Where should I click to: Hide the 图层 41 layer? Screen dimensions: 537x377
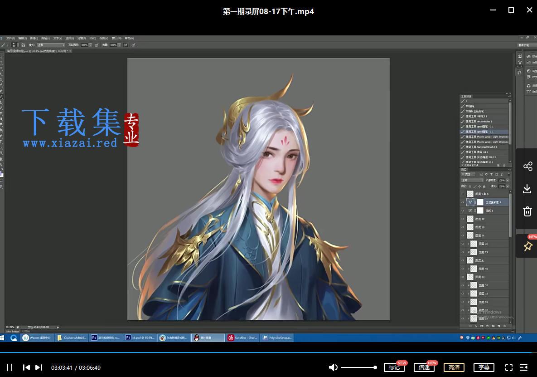coord(463,269)
